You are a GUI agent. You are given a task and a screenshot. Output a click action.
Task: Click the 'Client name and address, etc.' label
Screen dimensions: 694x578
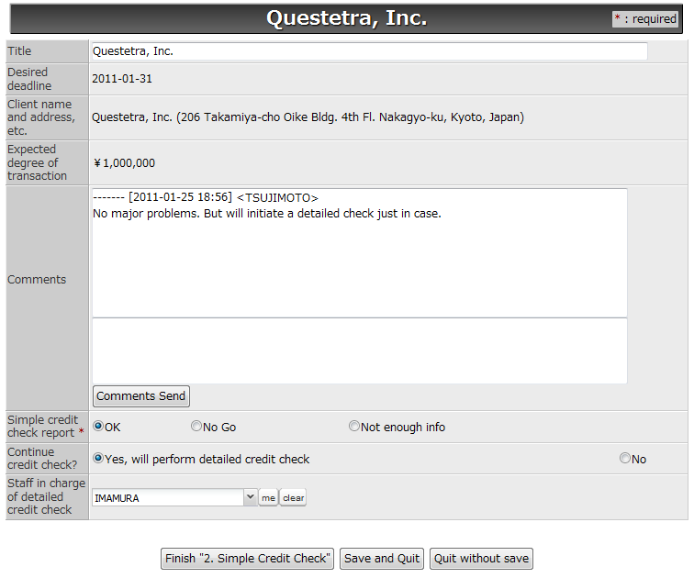41,117
